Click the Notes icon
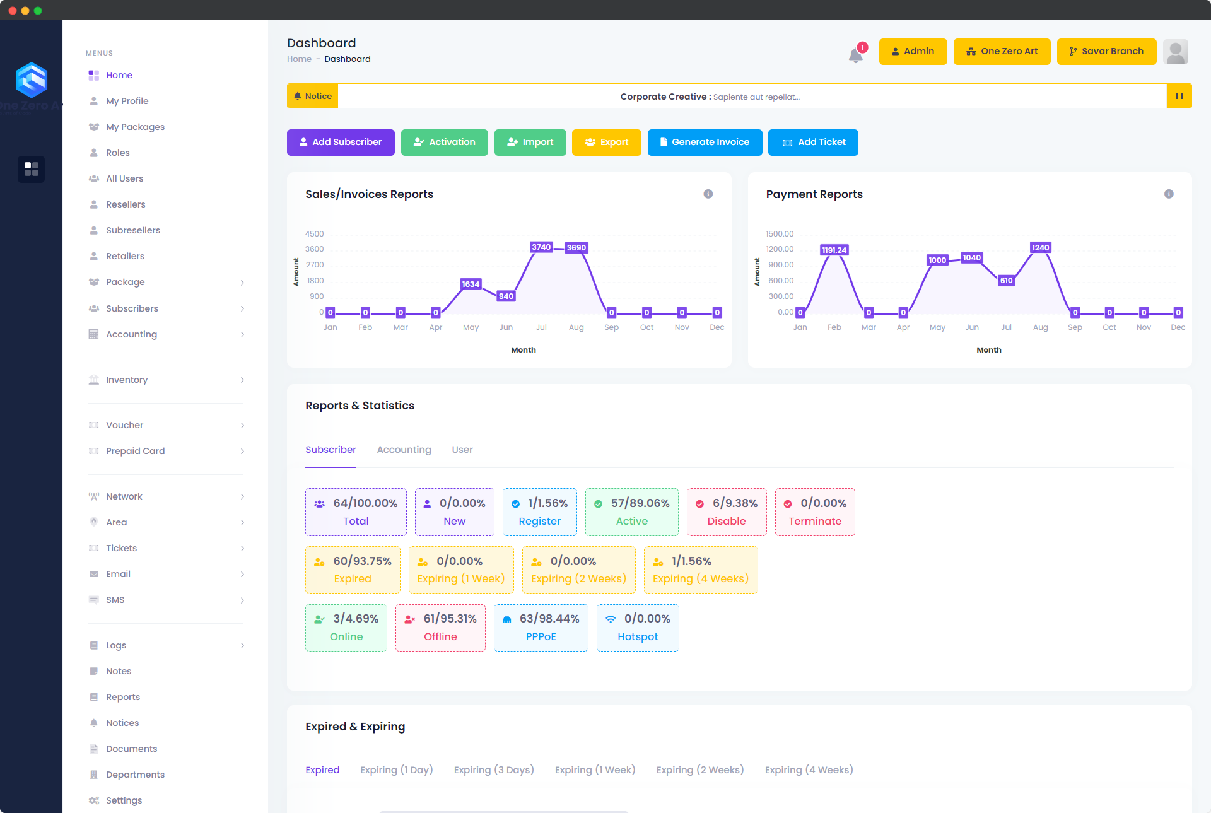This screenshot has height=813, width=1211. [94, 671]
